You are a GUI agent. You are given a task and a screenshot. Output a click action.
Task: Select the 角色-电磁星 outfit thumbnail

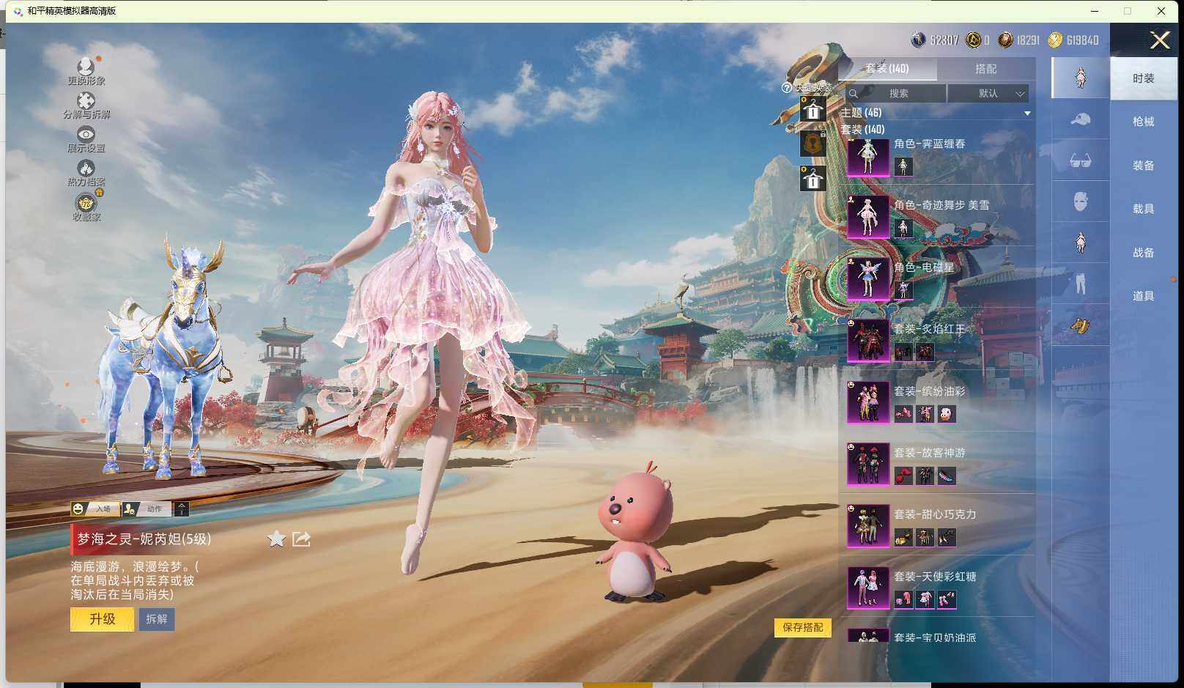(868, 279)
